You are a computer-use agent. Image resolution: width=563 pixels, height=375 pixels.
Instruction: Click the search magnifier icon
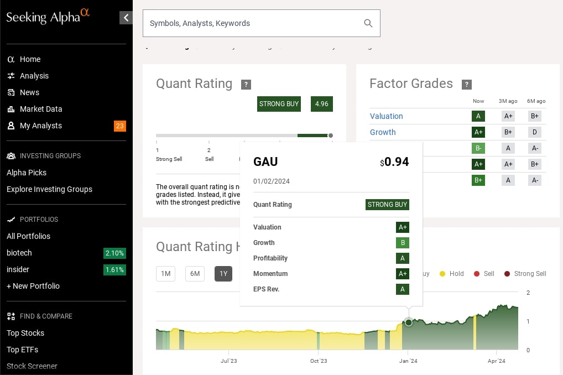click(368, 23)
